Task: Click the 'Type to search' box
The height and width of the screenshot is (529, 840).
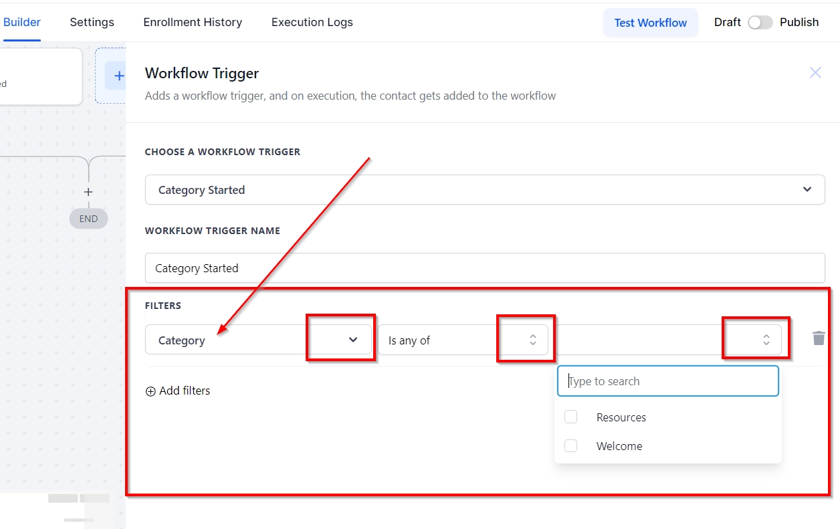Action: pos(667,381)
